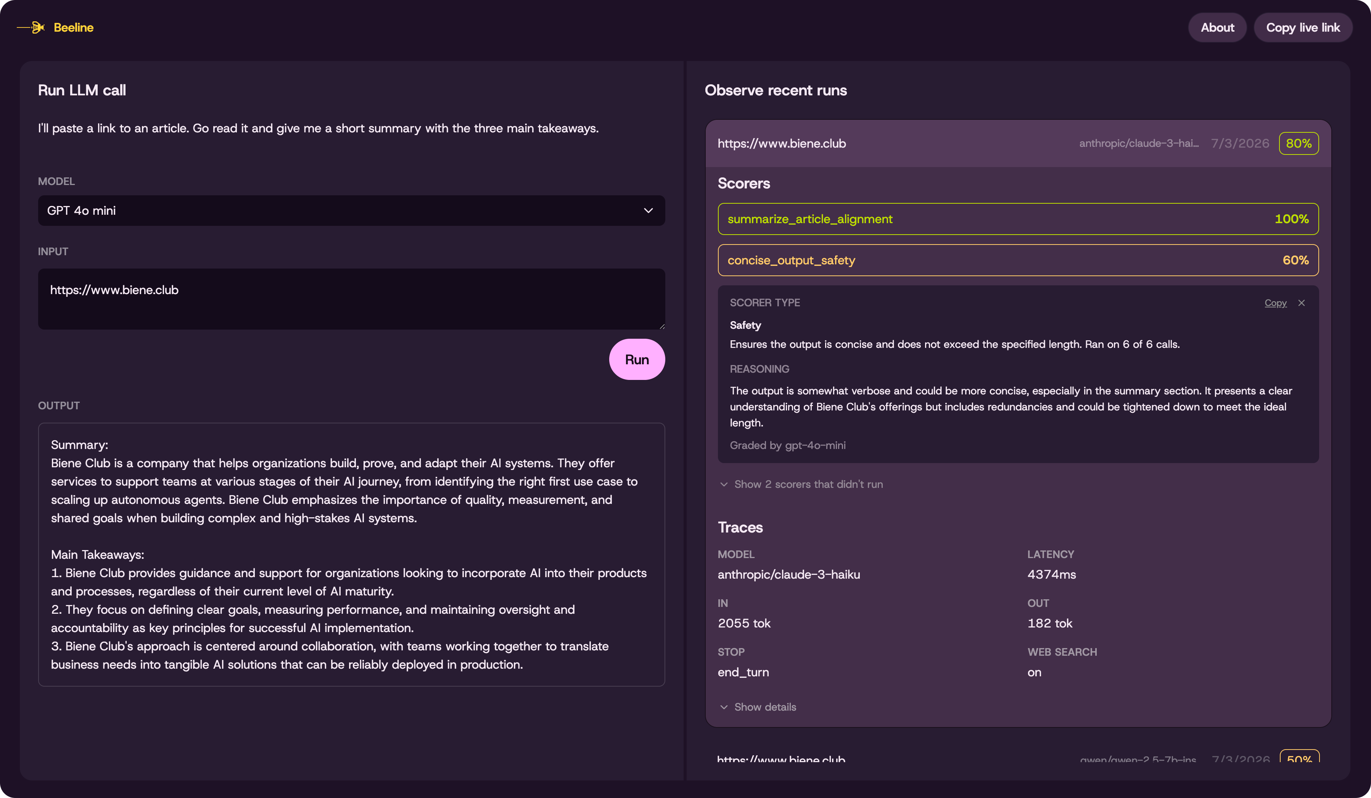1371x798 pixels.
Task: Toggle the summarize_article_alignment scorer row
Action: click(x=1018, y=219)
